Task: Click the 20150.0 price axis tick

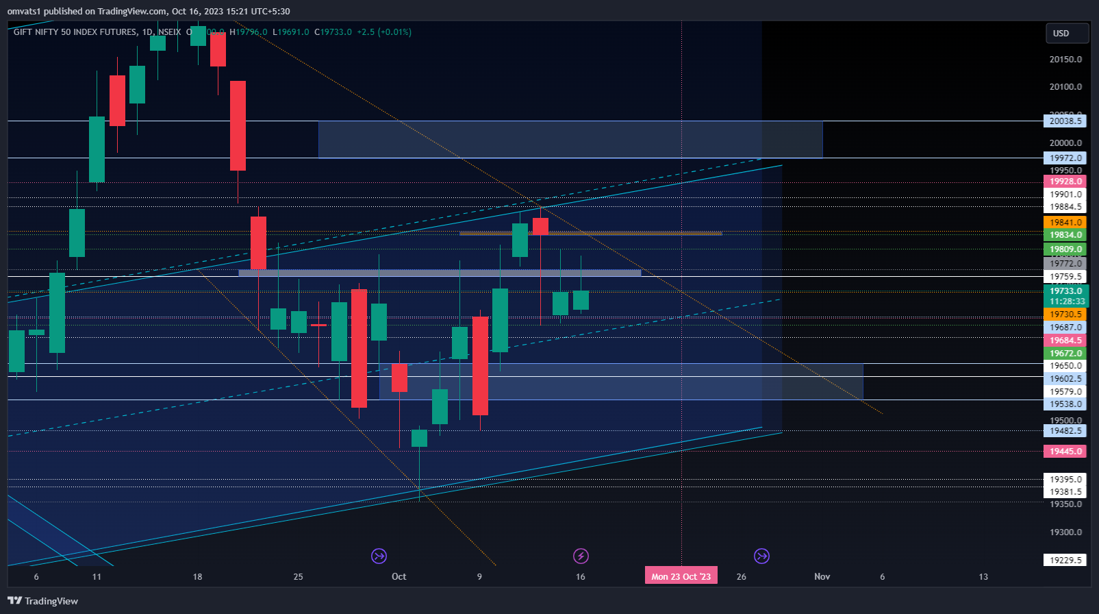Action: [x=1065, y=60]
